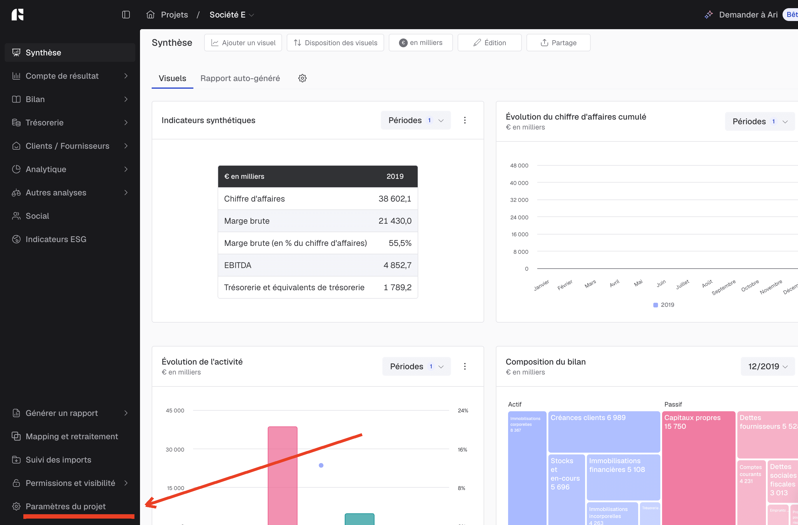Switch to the Visuels tab
This screenshot has width=798, height=525.
[x=172, y=78]
